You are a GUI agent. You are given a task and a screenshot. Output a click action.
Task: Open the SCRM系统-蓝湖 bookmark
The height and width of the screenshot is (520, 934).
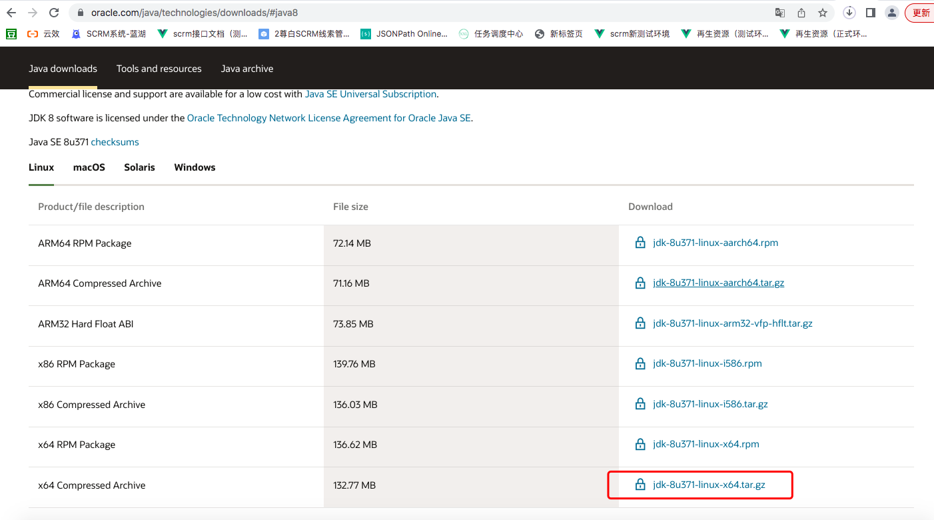(x=109, y=33)
